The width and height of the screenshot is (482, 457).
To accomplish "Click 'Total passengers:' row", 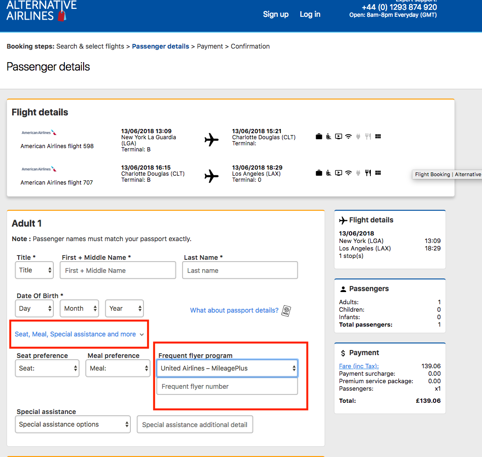I will coord(390,324).
